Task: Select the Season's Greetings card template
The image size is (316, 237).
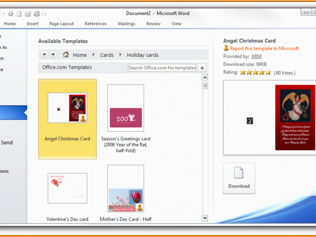Action: click(x=125, y=119)
